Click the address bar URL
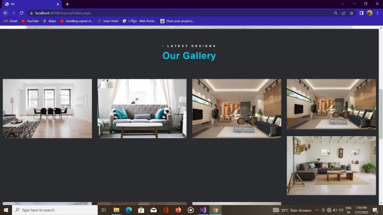383x215 pixels. tap(63, 13)
